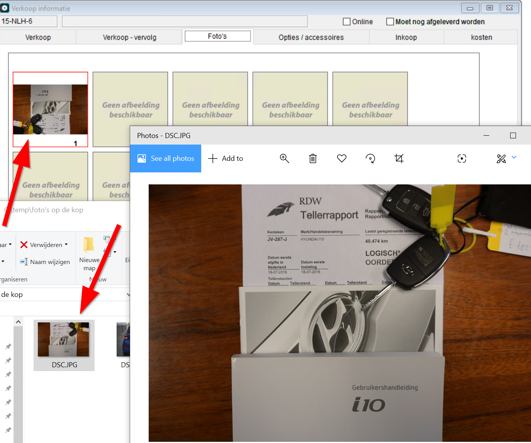This screenshot has width=531, height=443.
Task: Go to the Opties / accessoires tab
Action: coord(311,37)
